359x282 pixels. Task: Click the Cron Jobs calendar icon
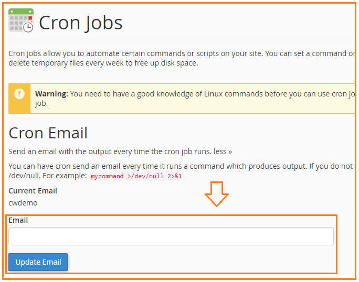tap(21, 20)
